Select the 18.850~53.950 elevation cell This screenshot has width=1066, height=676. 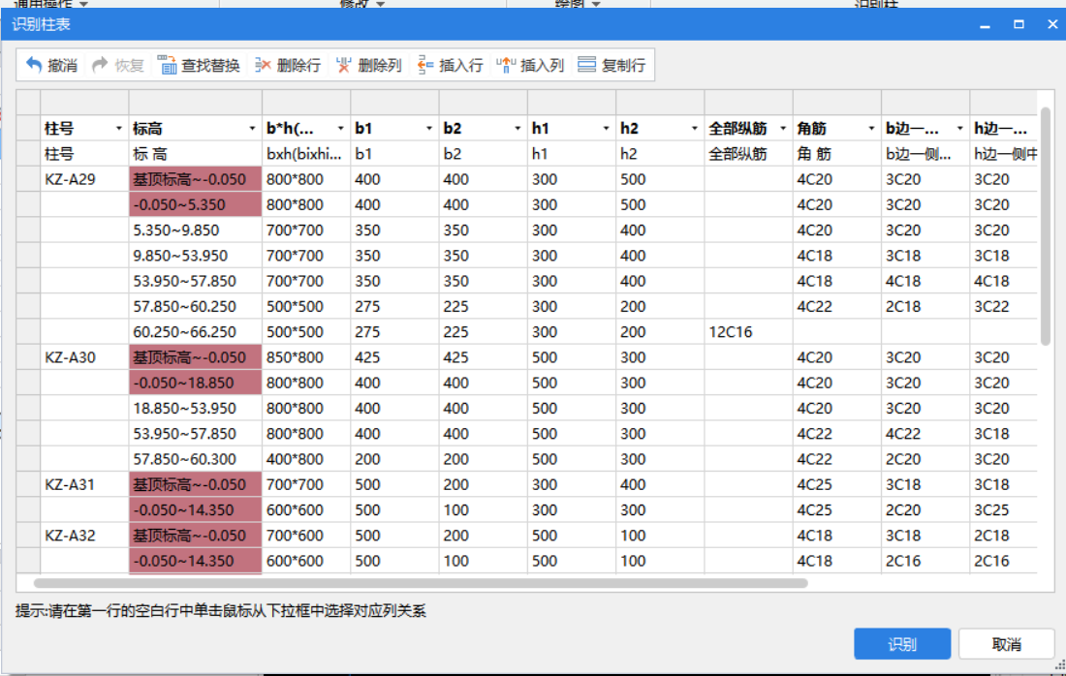point(195,409)
